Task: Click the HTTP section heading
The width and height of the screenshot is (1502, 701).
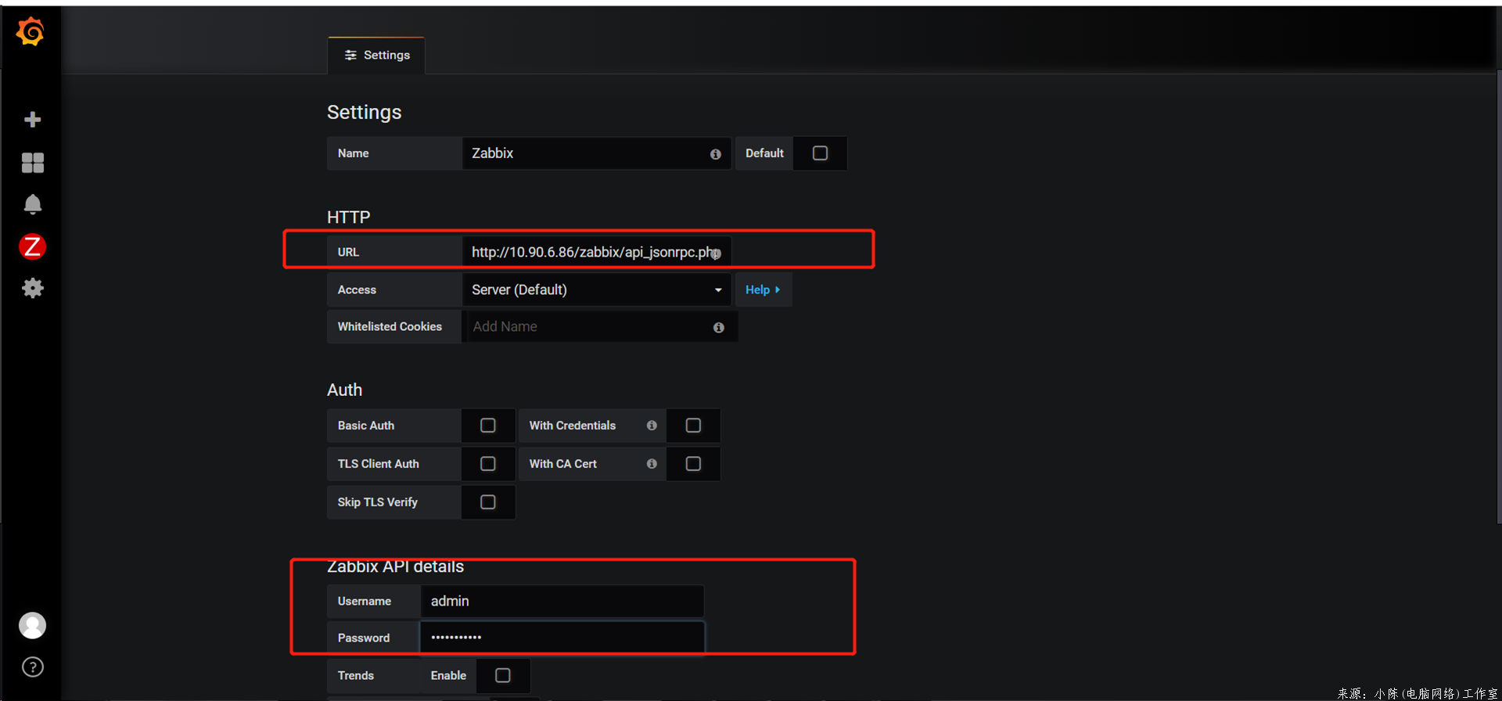Action: tap(349, 217)
